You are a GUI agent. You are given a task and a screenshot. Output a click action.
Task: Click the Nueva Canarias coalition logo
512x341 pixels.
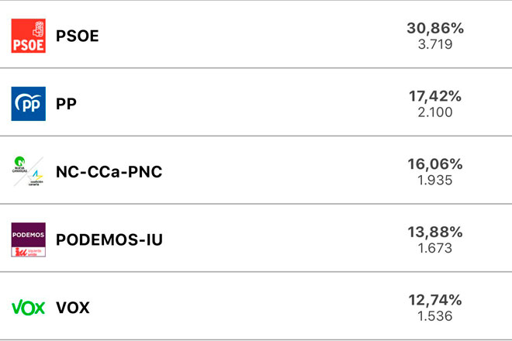29,171
